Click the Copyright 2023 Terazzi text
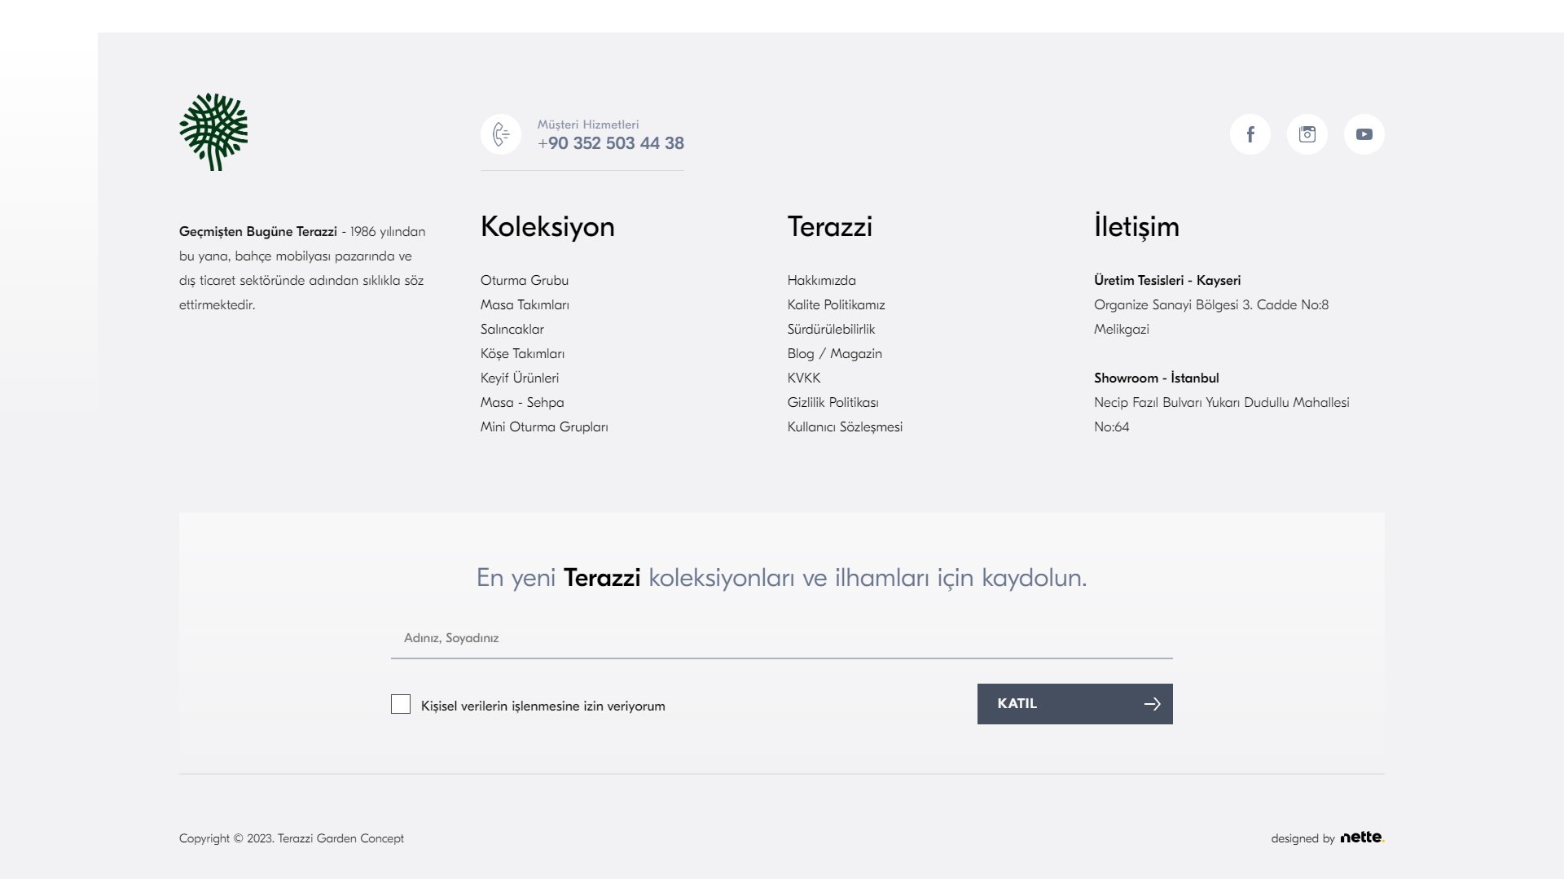1564x879 pixels. point(292,838)
